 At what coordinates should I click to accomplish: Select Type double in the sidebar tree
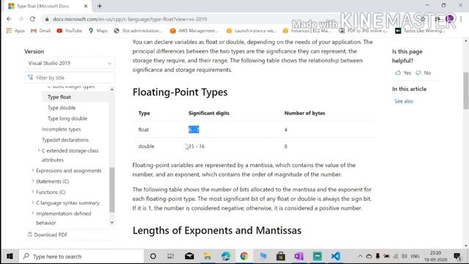coord(62,108)
